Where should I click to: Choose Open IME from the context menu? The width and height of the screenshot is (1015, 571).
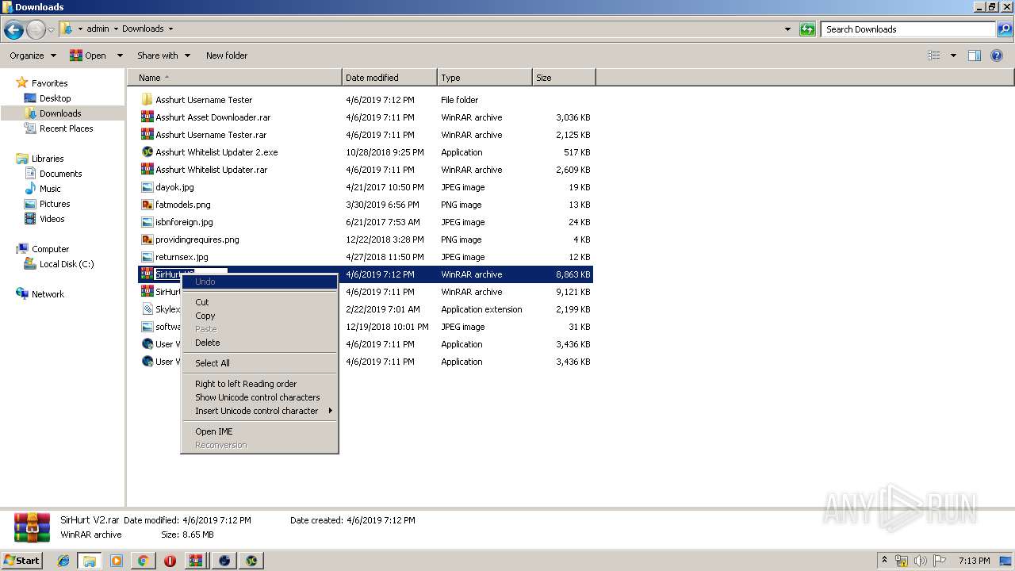click(259, 431)
